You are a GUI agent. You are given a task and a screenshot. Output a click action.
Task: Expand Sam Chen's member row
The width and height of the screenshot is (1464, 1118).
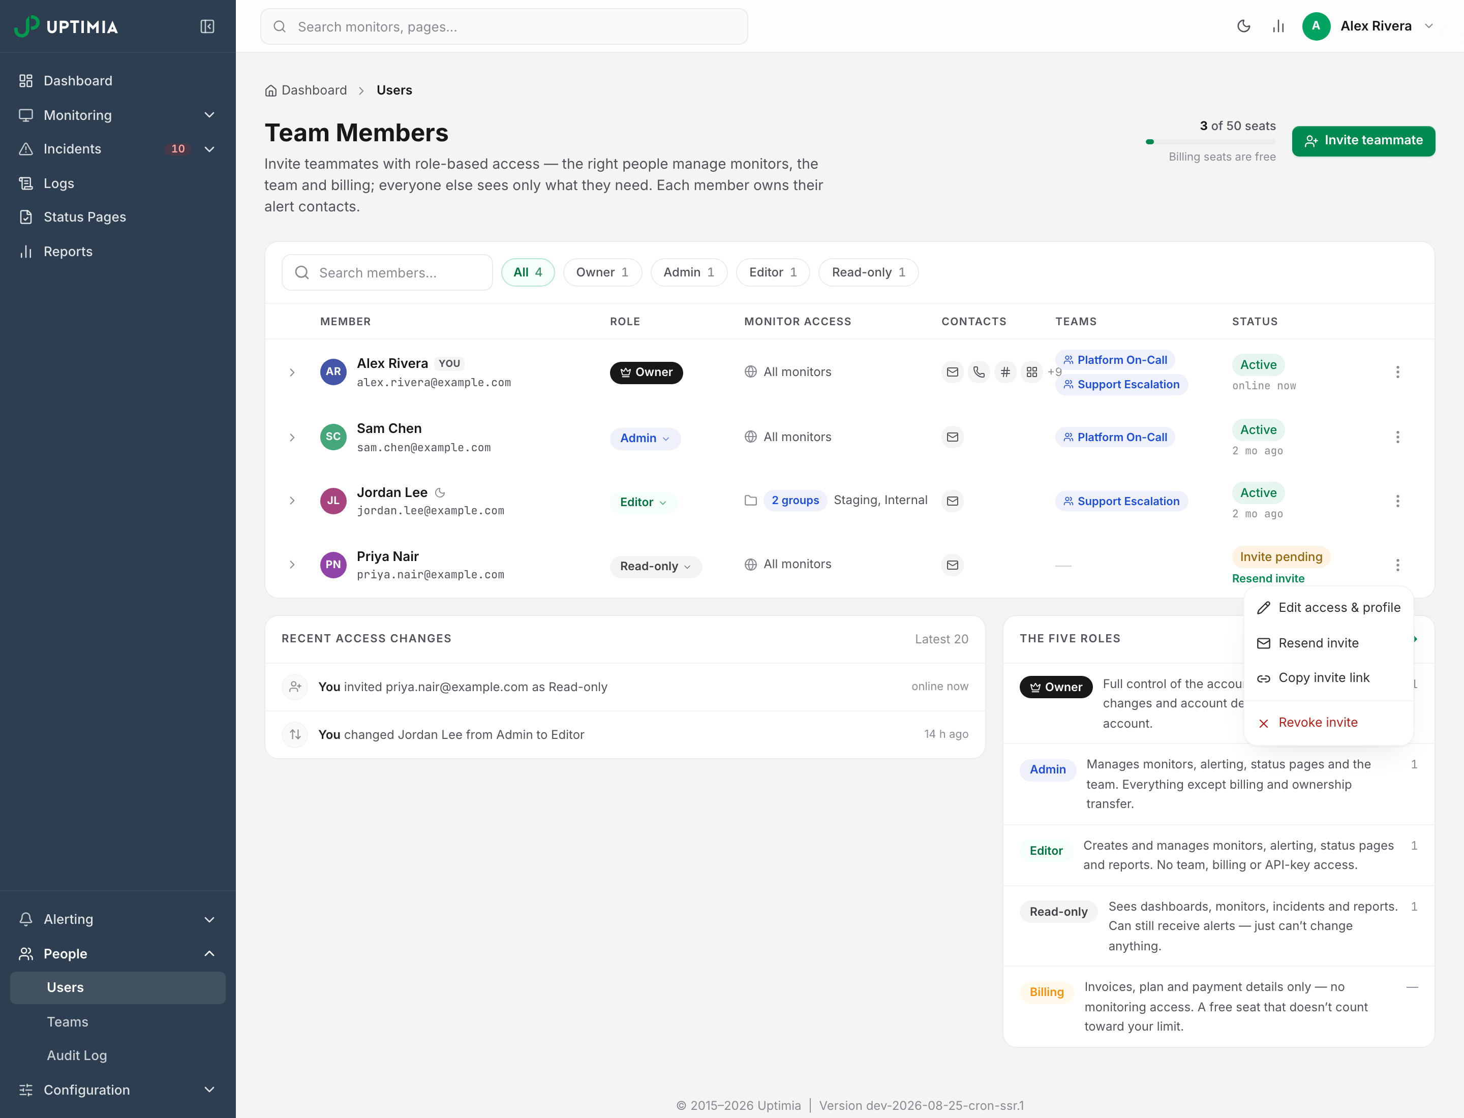point(292,437)
